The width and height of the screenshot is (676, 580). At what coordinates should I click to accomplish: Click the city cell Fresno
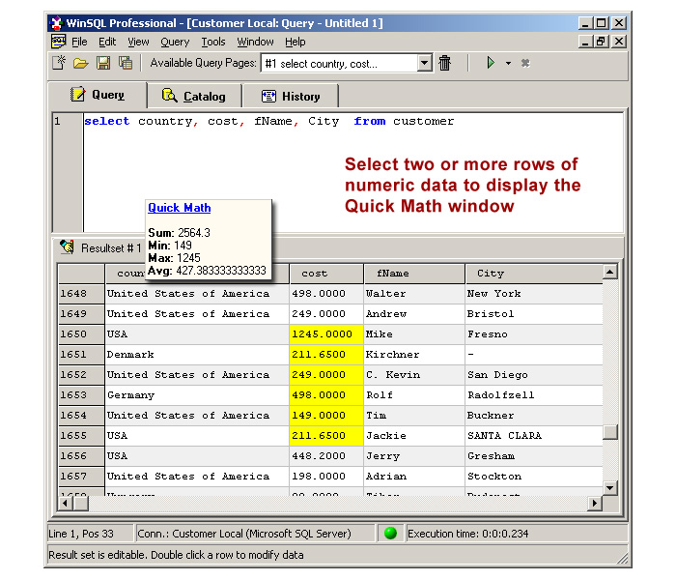click(534, 334)
